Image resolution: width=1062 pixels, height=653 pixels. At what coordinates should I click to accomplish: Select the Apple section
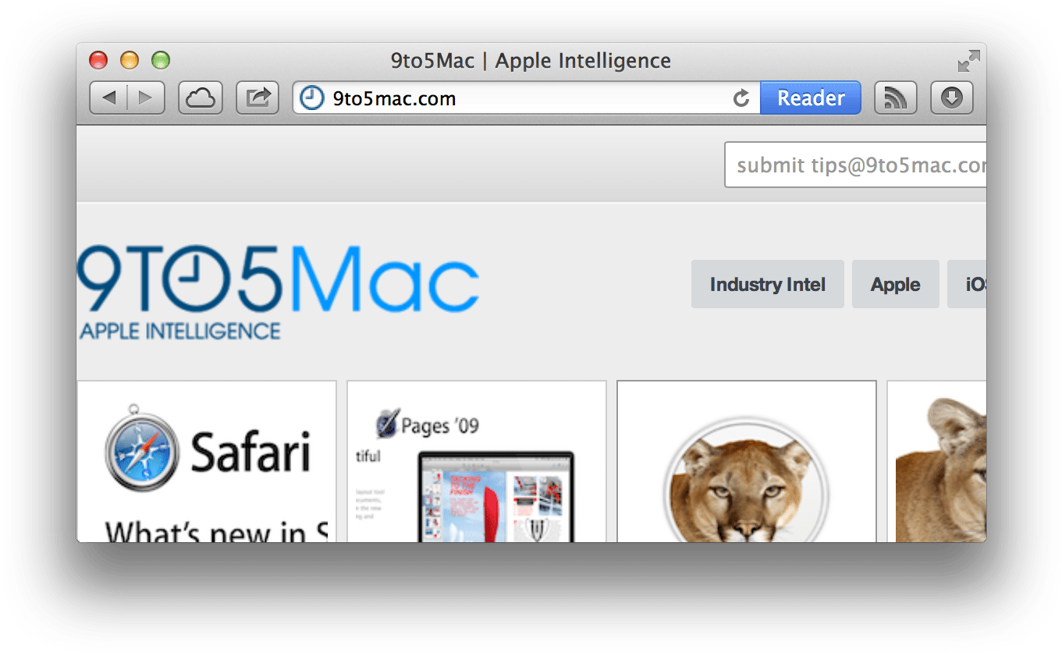point(895,284)
